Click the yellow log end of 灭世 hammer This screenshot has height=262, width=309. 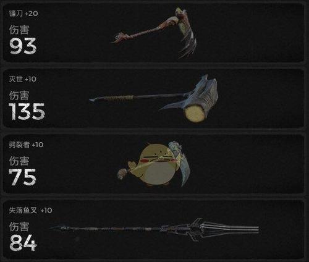pos(195,113)
